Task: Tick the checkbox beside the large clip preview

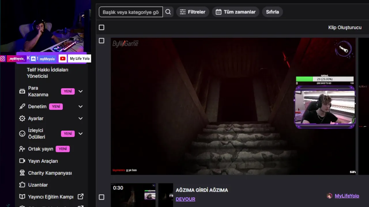Action: point(101,41)
